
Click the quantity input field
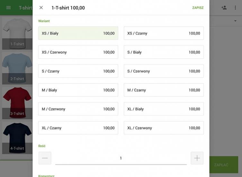point(121,158)
